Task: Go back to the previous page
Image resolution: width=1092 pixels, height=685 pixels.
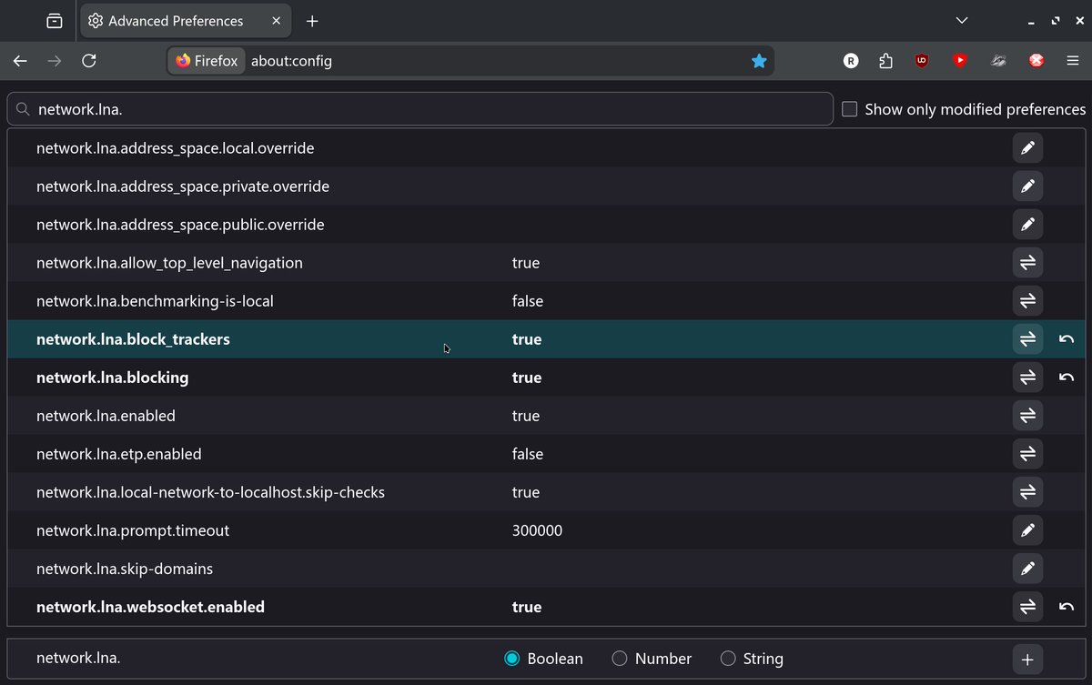Action: tap(20, 61)
